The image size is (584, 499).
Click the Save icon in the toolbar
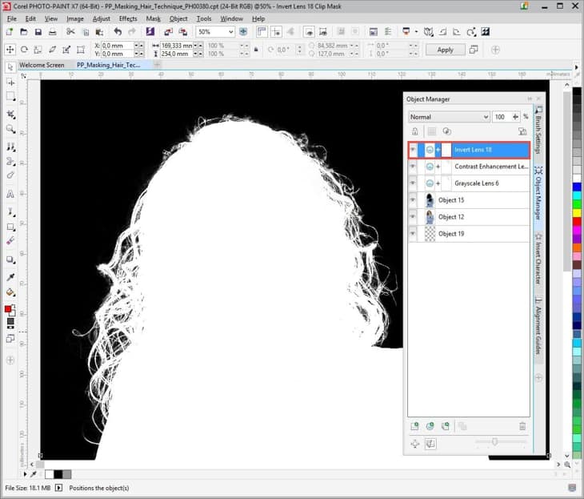click(38, 32)
